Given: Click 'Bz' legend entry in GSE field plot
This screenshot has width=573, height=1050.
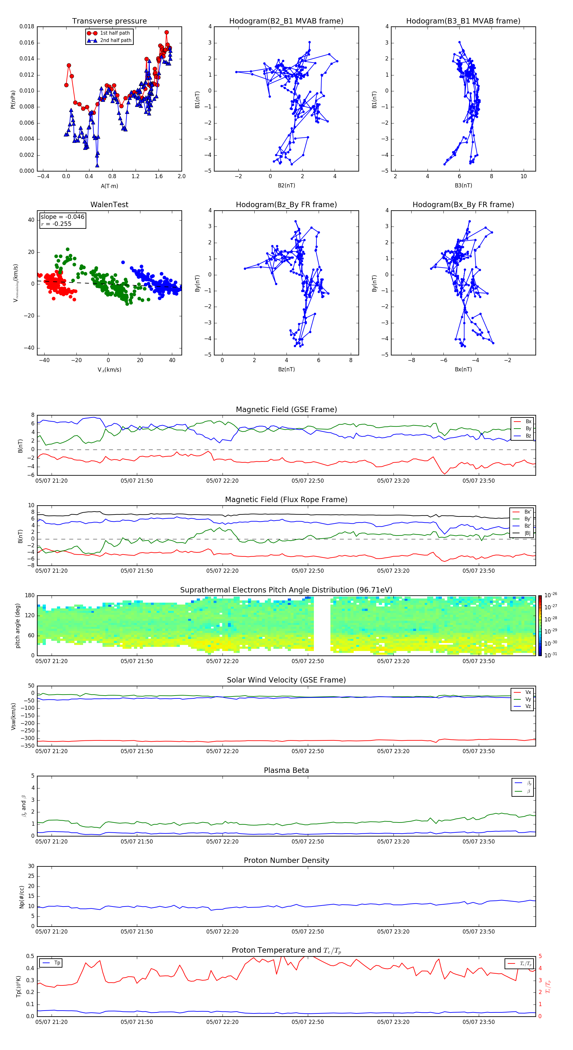Looking at the screenshot, I should (523, 436).
